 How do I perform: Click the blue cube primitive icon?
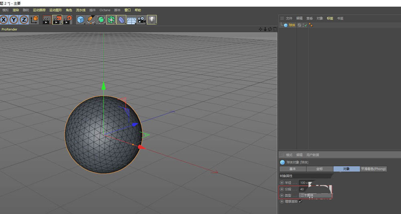(81, 20)
